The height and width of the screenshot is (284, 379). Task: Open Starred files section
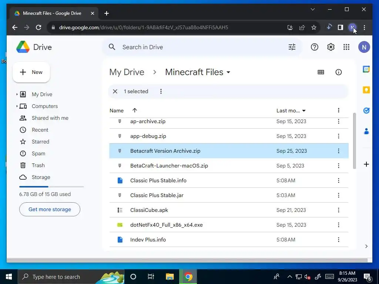40,142
